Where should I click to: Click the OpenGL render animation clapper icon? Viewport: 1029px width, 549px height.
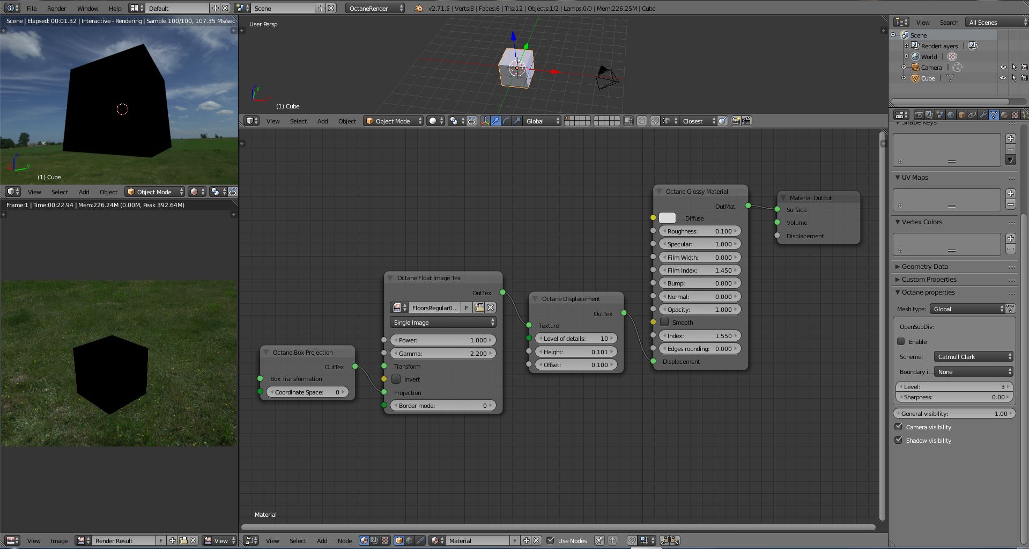coord(746,121)
